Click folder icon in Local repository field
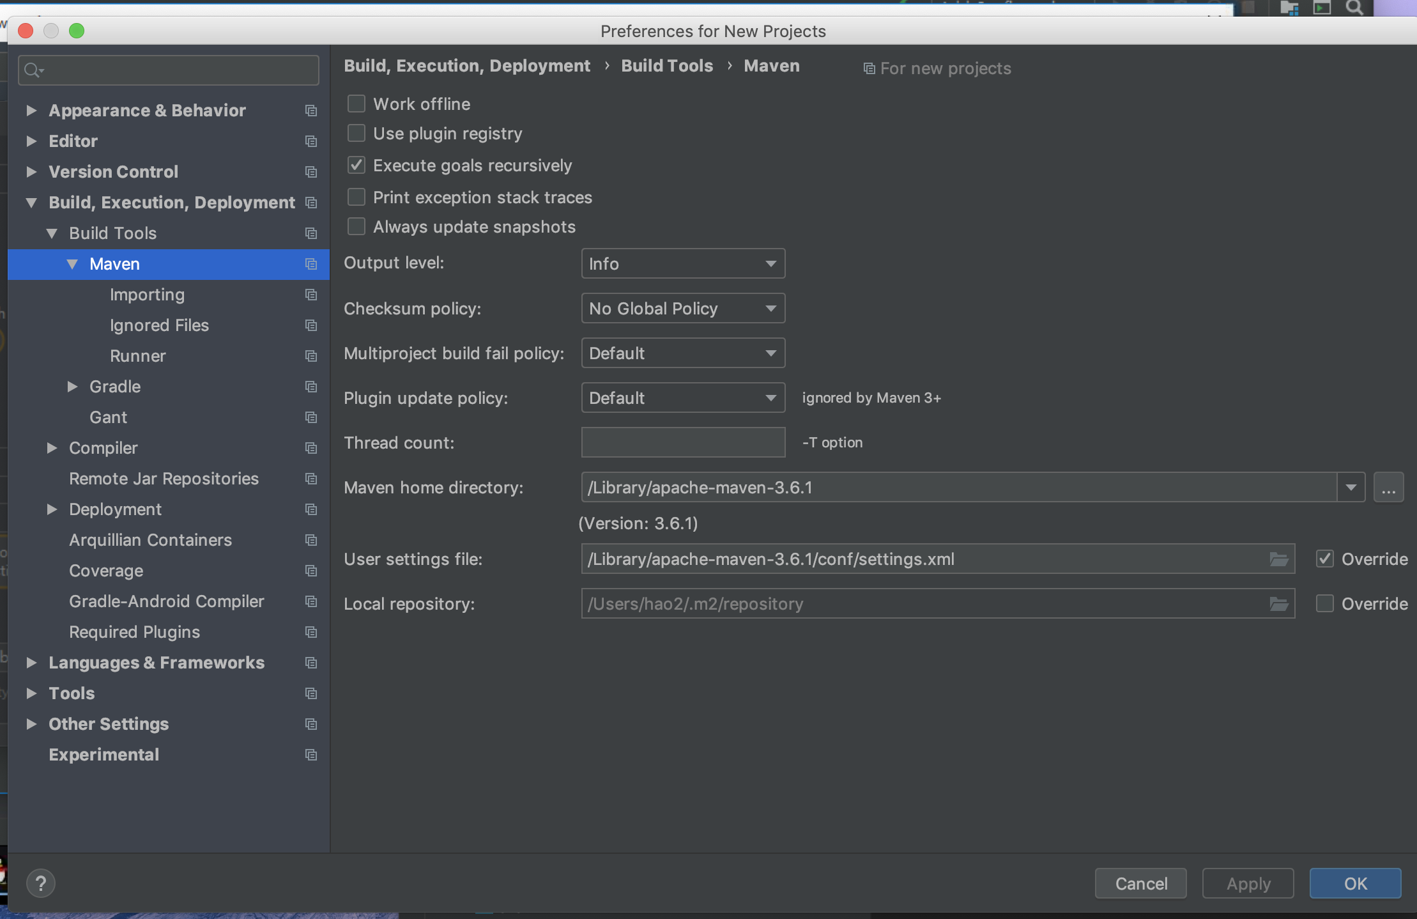 coord(1278,604)
